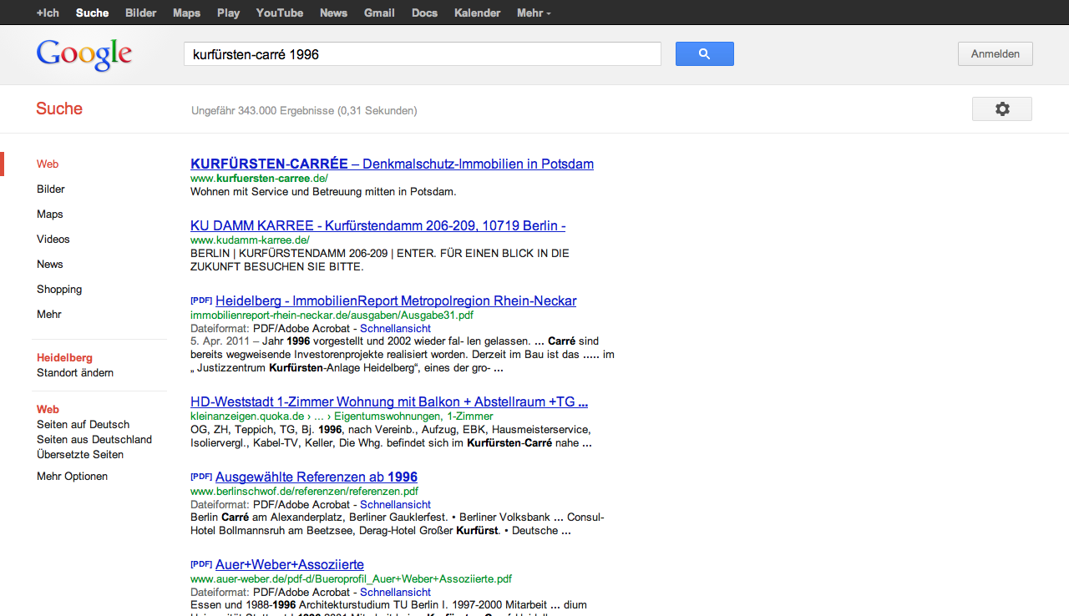Open HD-Weststadt 1-Zimmer Wohnung result
Image resolution: width=1069 pixels, height=616 pixels.
(389, 401)
